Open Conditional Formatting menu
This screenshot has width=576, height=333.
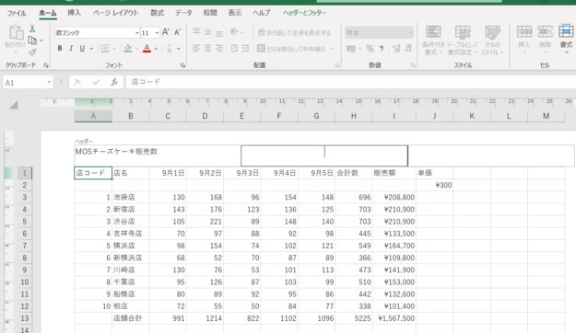click(433, 40)
